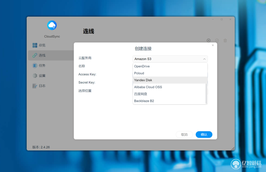Click the window resize grip corner

(x=233, y=149)
